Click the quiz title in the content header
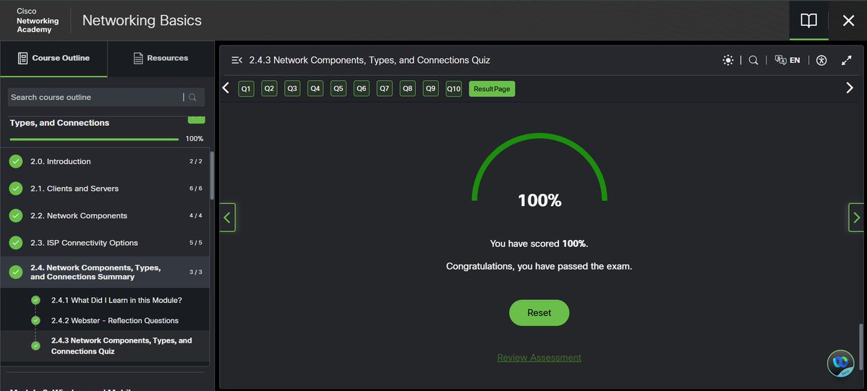This screenshot has width=867, height=391. (370, 60)
